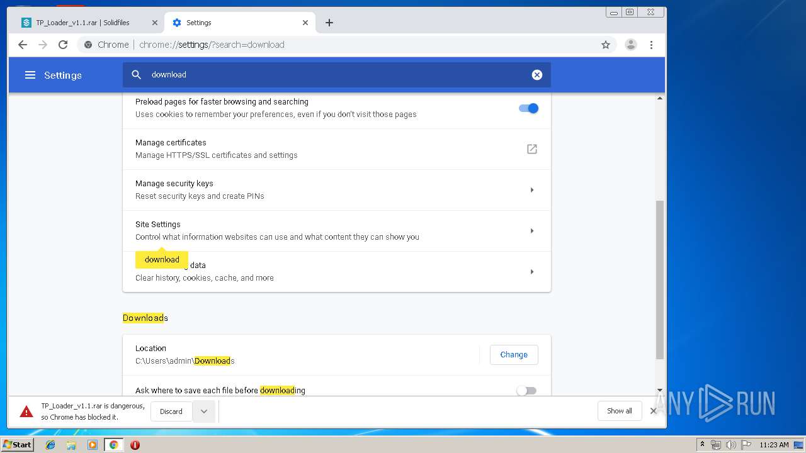Viewport: 806px width, 453px height.
Task: Expand Clear browsing data row arrow
Action: pos(532,272)
